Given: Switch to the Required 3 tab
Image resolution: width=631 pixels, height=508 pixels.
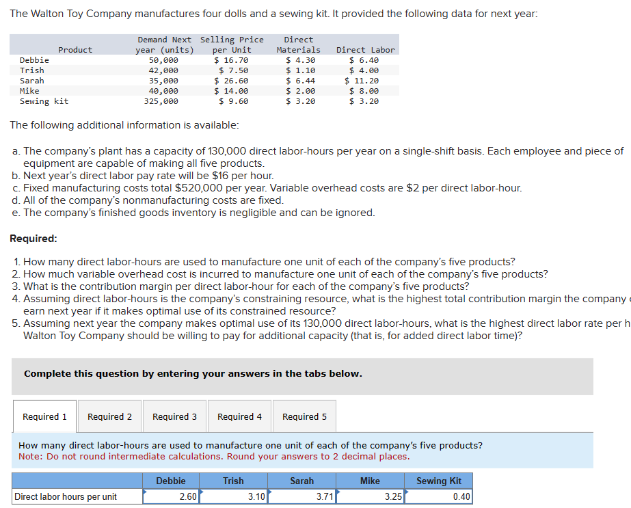Looking at the screenshot, I should (x=174, y=416).
